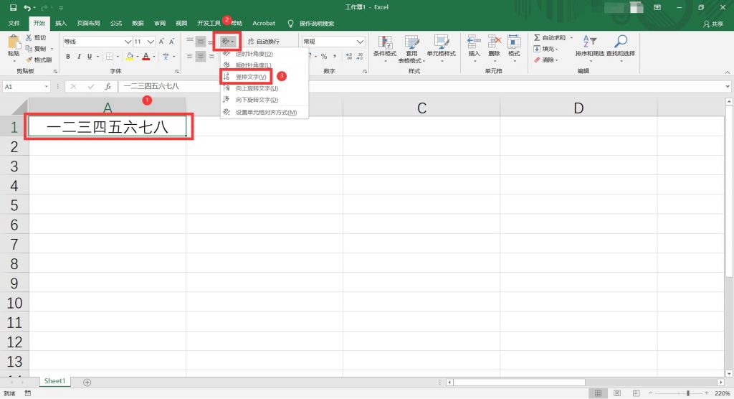
Task: Choose 设置单元格对齐方式(M) menu item
Action: click(264, 113)
